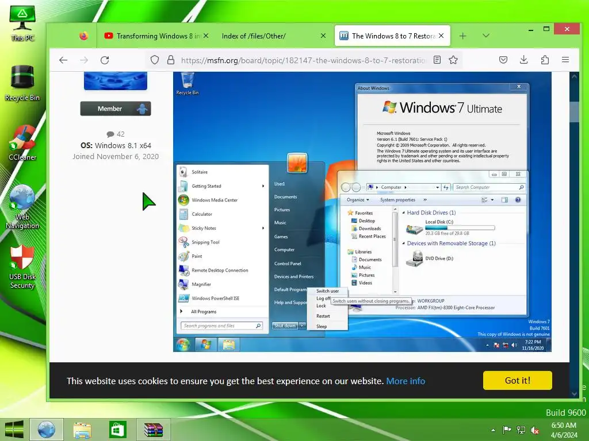Open a new tab with plus button
Viewport: 589px width, 441px height.
pos(463,36)
